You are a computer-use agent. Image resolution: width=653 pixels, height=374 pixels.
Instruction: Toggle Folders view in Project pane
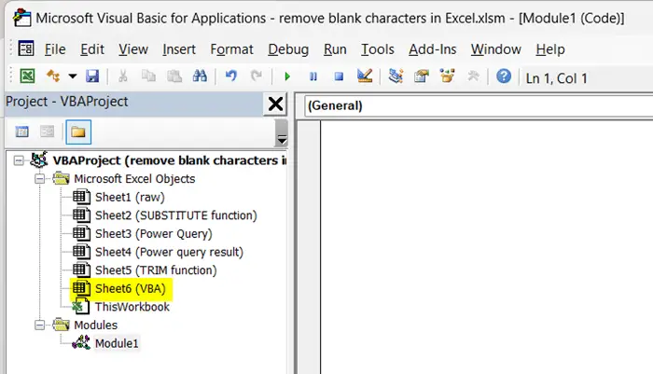(78, 132)
